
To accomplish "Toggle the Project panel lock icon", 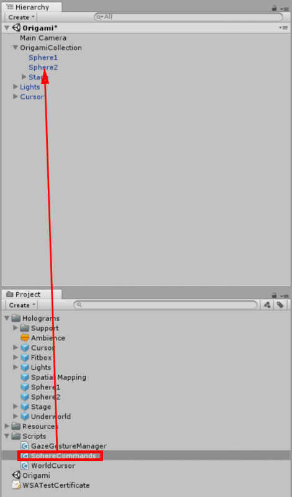I will [274, 296].
